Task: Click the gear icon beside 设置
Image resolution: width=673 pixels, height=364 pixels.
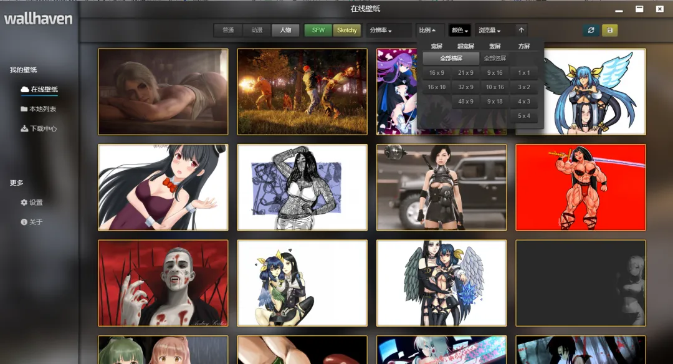Action: [x=24, y=202]
